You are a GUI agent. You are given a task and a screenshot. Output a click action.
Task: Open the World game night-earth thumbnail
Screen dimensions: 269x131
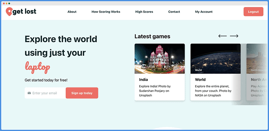pyautogui.click(x=216, y=59)
